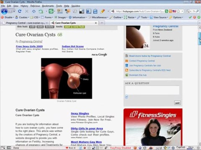Screen dimensions: 201x150
Task: Click the green refresh icon in address bar
Action: point(166,11)
